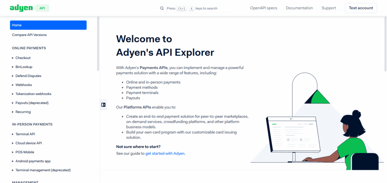The height and width of the screenshot is (183, 387).
Task: Click the Adyen's API Explorer heading
Action: pos(165,52)
